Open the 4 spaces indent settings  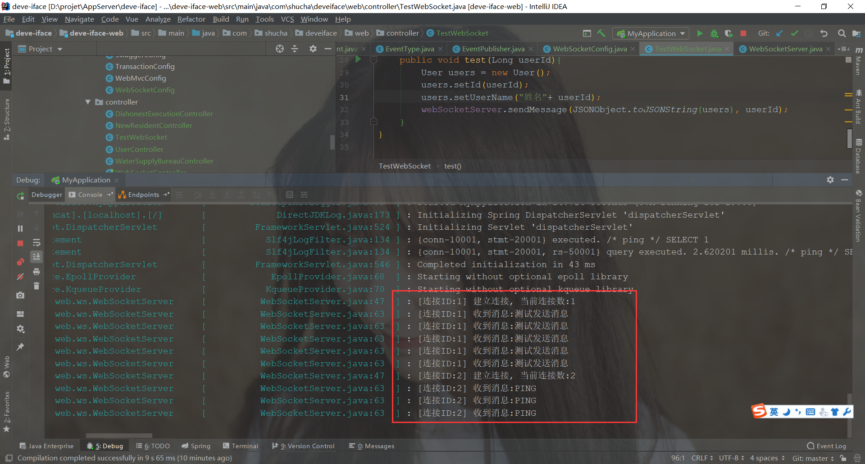[767, 458]
